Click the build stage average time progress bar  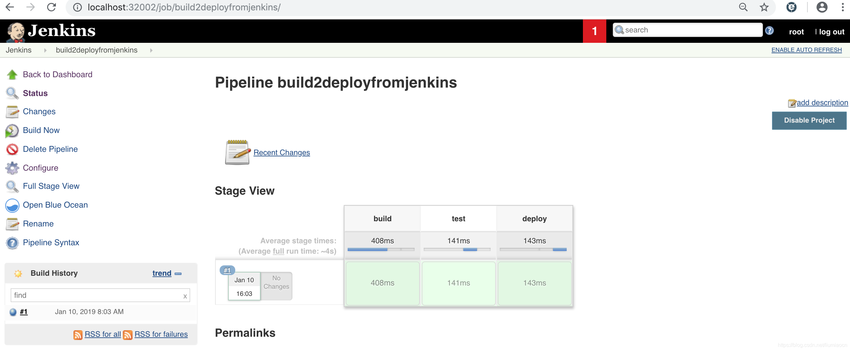coord(382,250)
